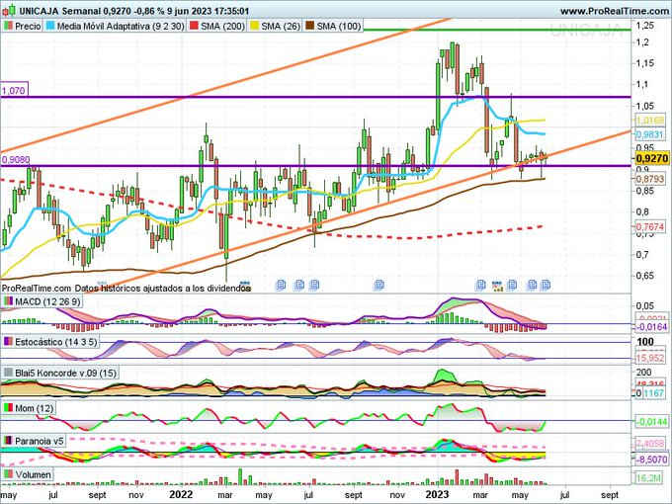Click current price tag 0,9270
Image resolution: width=672 pixels, height=504 pixels.
[x=651, y=158]
